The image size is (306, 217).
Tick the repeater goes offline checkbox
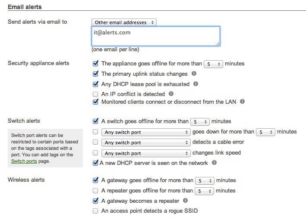point(95,191)
